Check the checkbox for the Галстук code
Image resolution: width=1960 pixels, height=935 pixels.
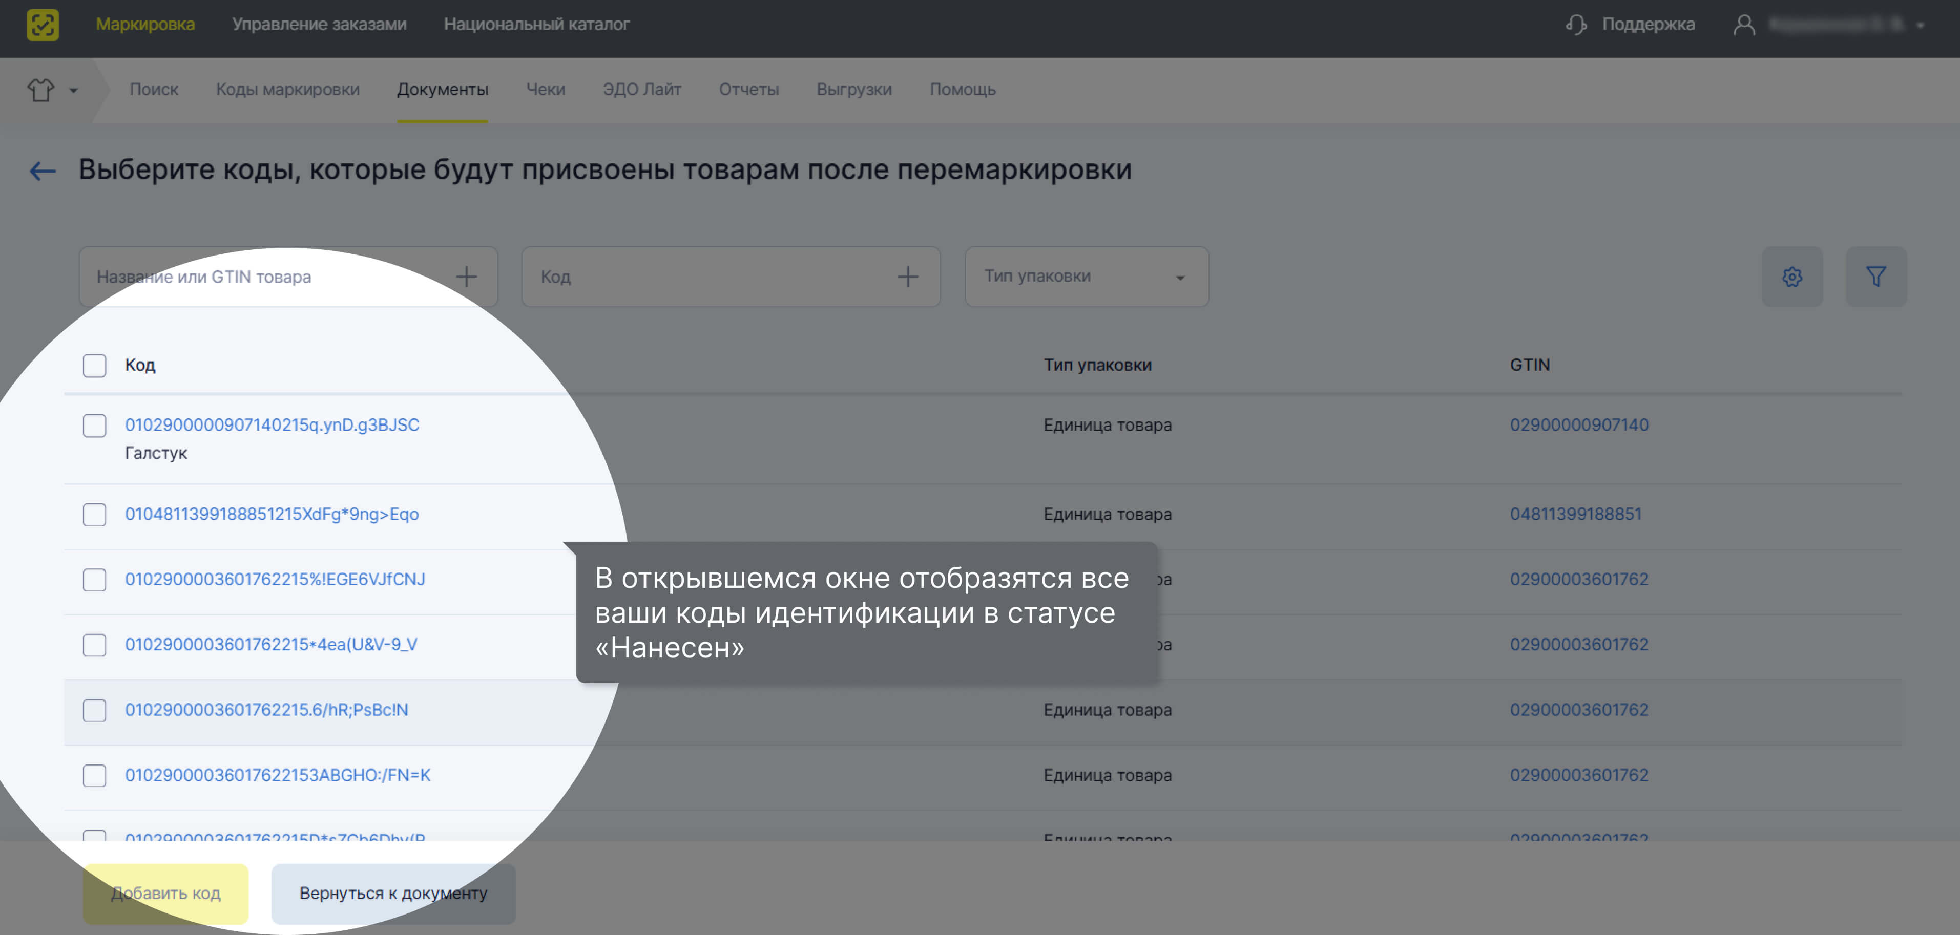pyautogui.click(x=94, y=426)
